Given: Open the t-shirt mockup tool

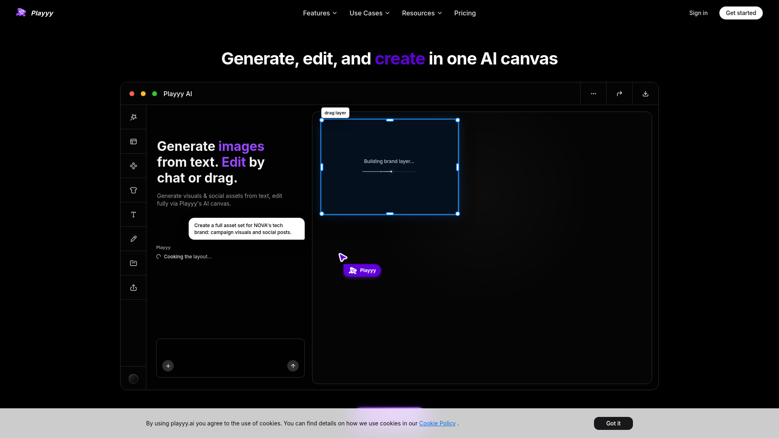Looking at the screenshot, I should [133, 190].
